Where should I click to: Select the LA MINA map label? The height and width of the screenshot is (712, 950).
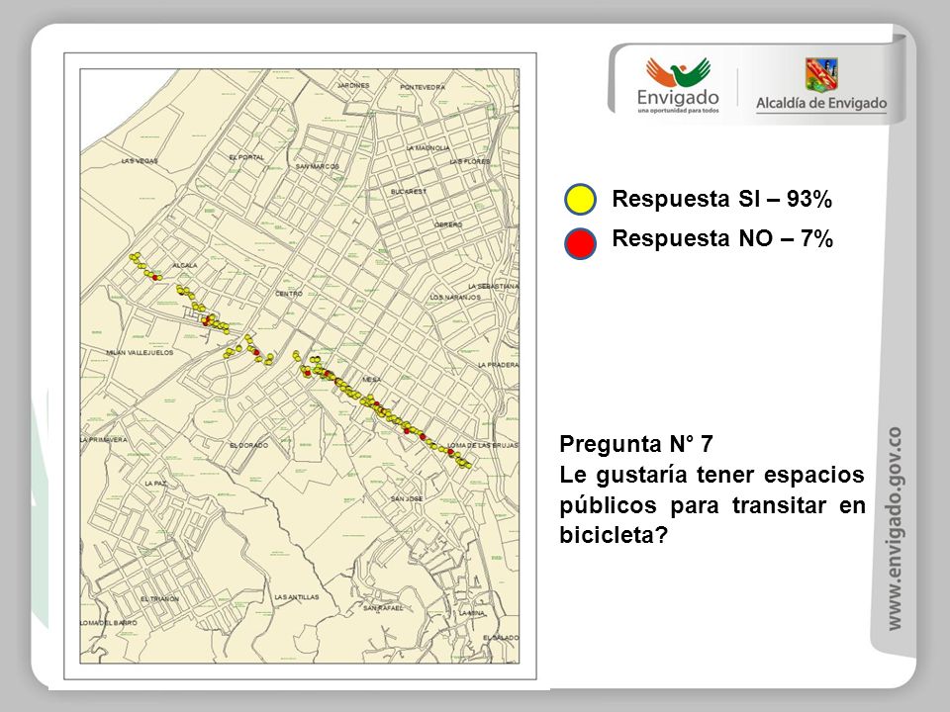[472, 613]
